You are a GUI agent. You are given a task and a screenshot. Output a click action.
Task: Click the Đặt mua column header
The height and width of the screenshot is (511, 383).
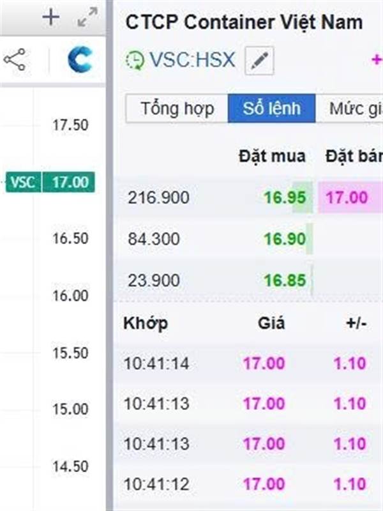272,156
